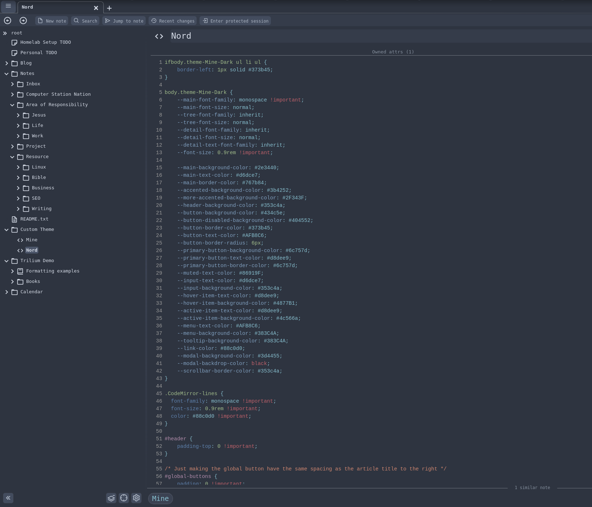Screen dimensions: 592x507
Task: Click the Formatting examples book icon
Action: (20, 271)
